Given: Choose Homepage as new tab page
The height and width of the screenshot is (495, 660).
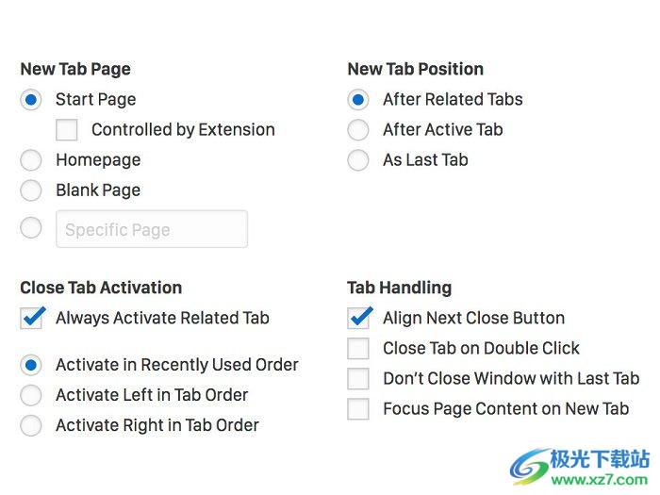Looking at the screenshot, I should pyautogui.click(x=31, y=160).
